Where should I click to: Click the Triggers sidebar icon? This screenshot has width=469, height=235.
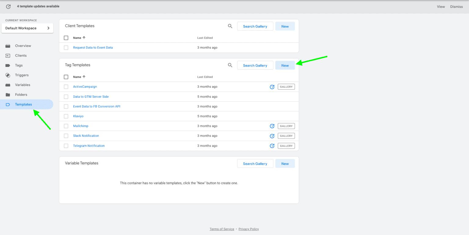click(x=8, y=75)
